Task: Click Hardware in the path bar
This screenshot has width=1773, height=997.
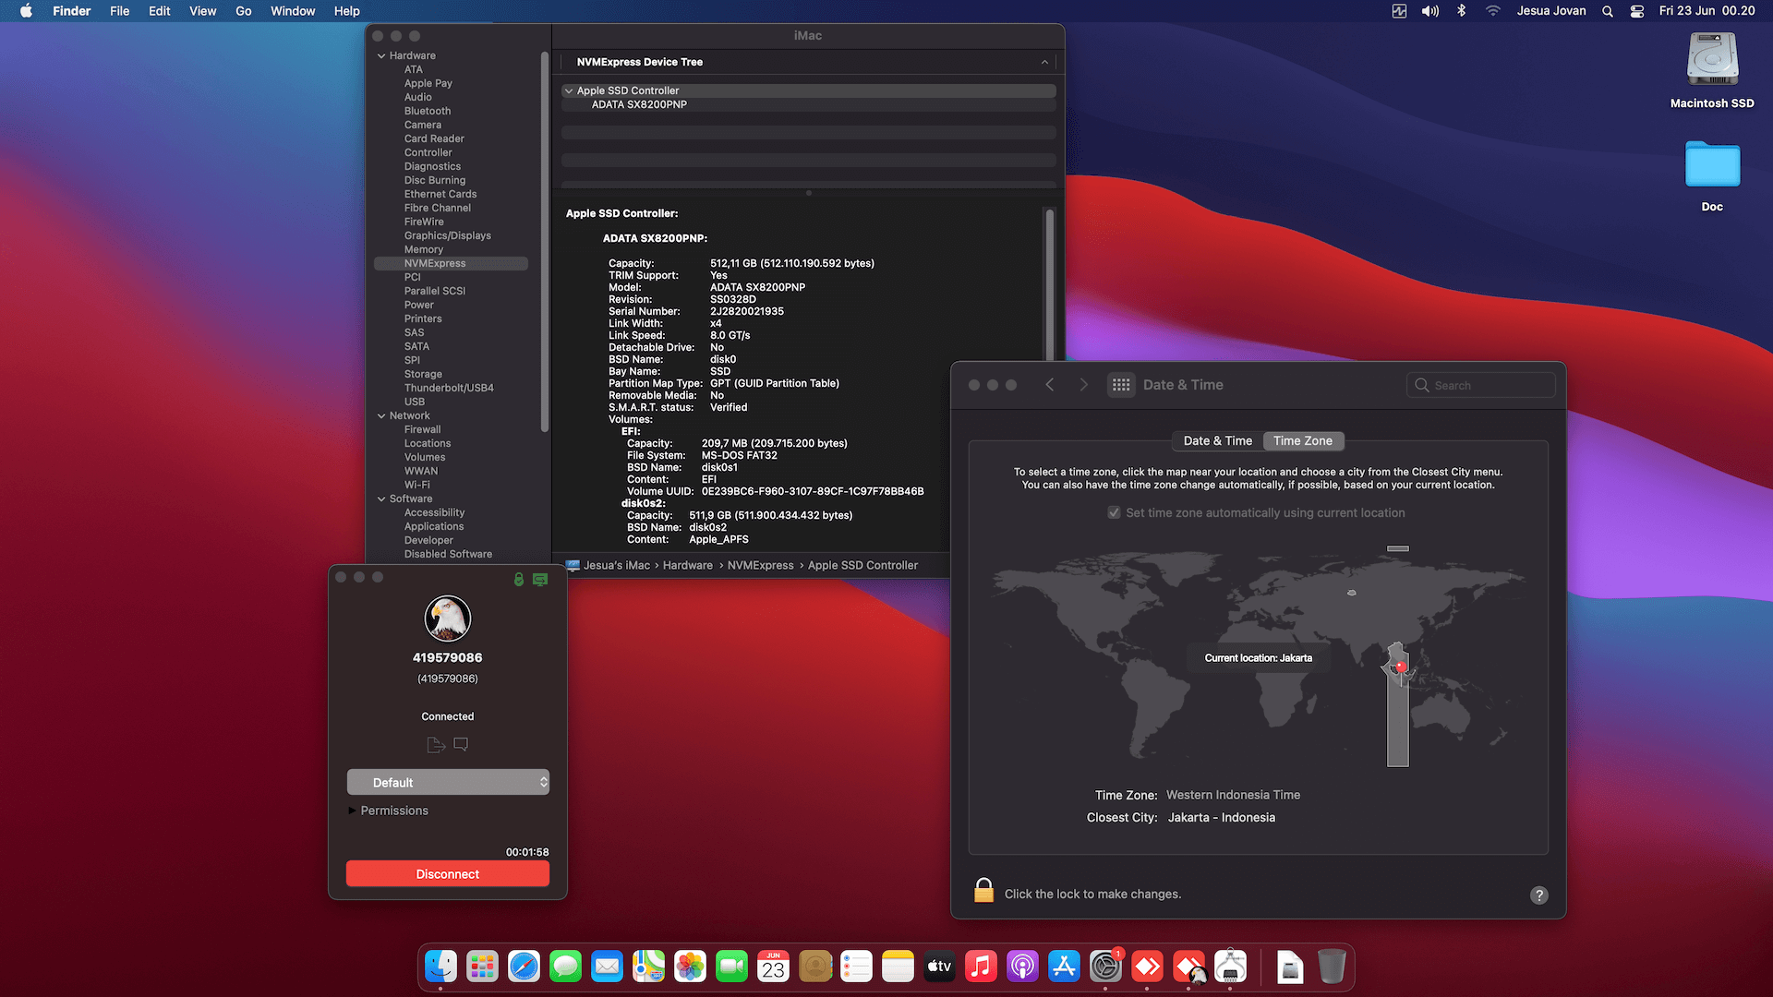Action: (688, 566)
